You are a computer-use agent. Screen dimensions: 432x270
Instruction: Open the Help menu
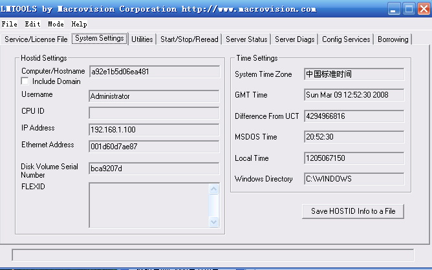click(x=79, y=24)
